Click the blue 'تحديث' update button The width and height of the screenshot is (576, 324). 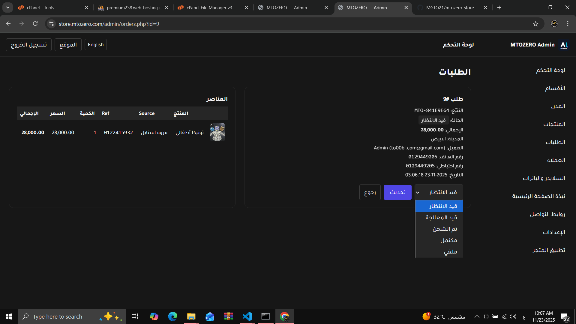click(397, 192)
